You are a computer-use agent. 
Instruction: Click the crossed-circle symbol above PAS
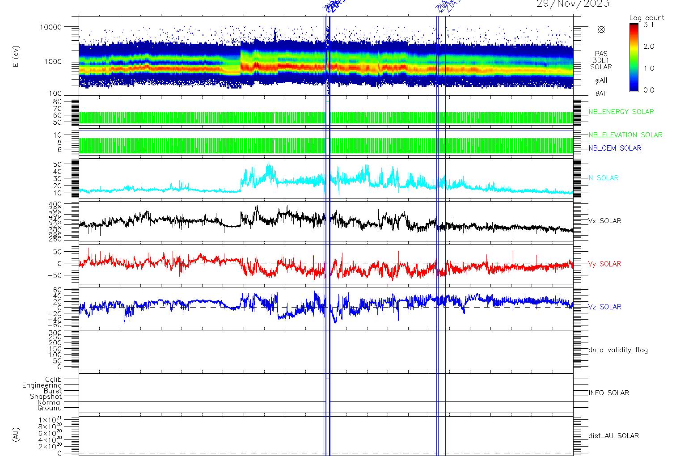pyautogui.click(x=601, y=30)
